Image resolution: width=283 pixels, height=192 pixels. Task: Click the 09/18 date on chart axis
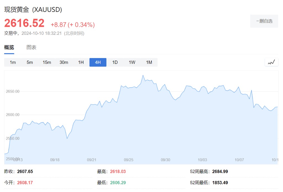(55, 160)
